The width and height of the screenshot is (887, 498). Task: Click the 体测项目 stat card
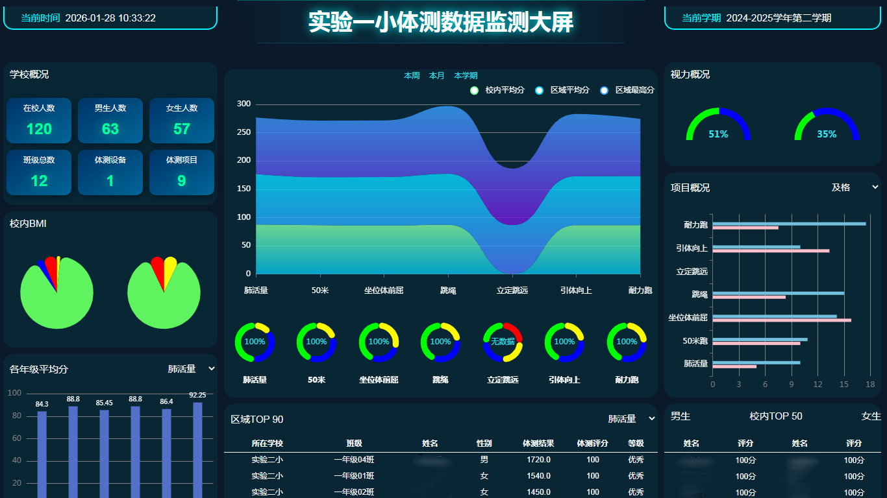coord(182,172)
